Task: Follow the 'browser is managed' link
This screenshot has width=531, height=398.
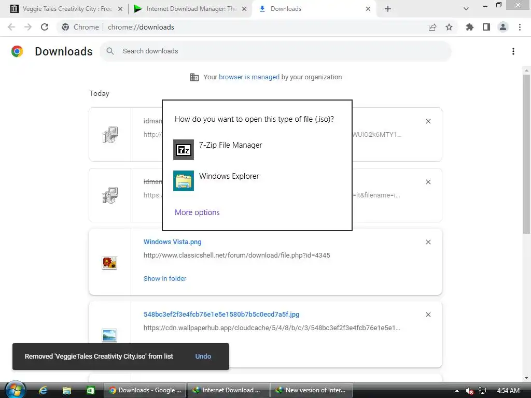Action: tap(249, 77)
